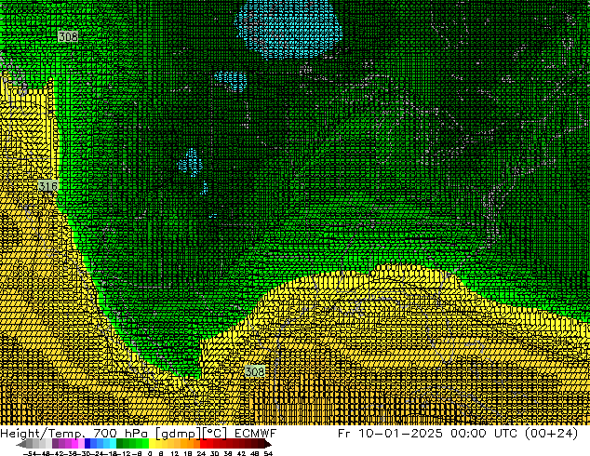The height and width of the screenshot is (456, 590).
Task: Click the ECMWF model name
Action: [256, 434]
